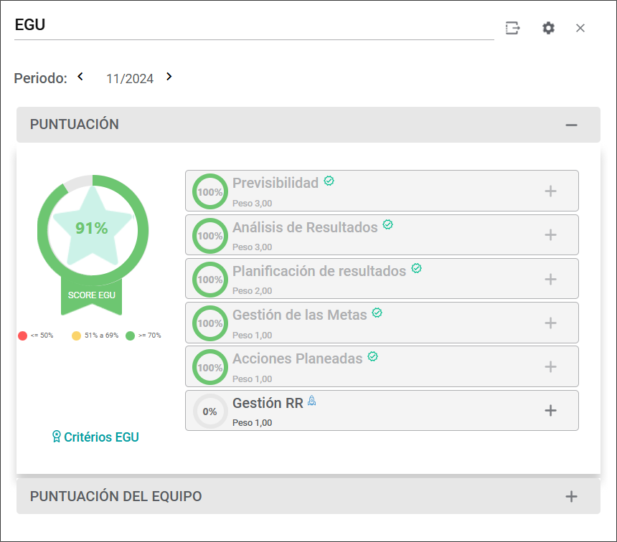This screenshot has height=542, width=617.
Task: Expand the Acciones Planeadas row
Action: click(550, 367)
